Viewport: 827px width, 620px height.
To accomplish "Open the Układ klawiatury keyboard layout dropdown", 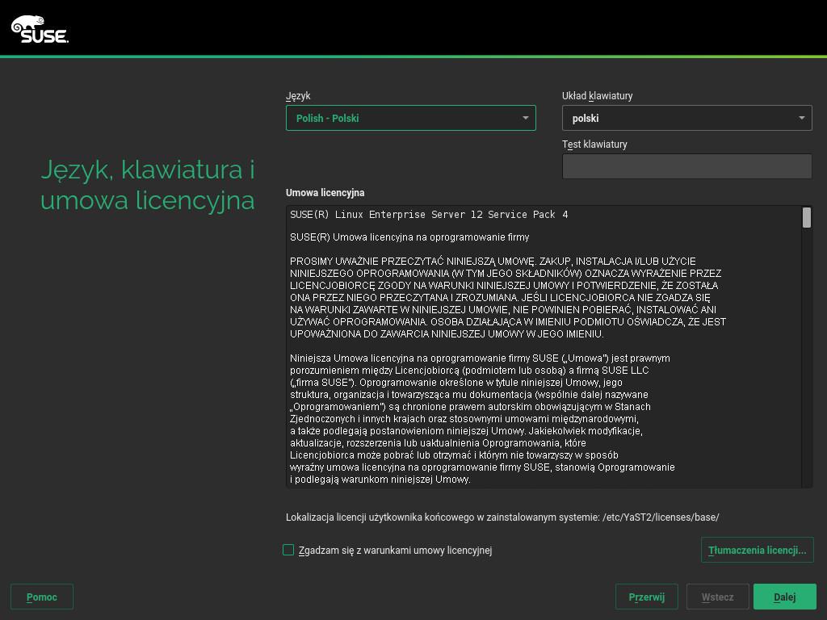I will (686, 118).
